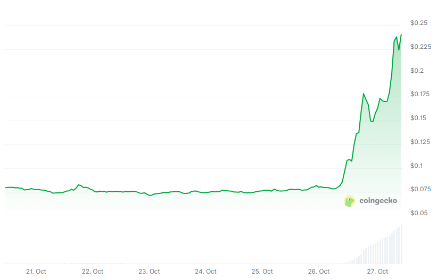Click the CoinGecko gecko logo icon

pyautogui.click(x=349, y=201)
